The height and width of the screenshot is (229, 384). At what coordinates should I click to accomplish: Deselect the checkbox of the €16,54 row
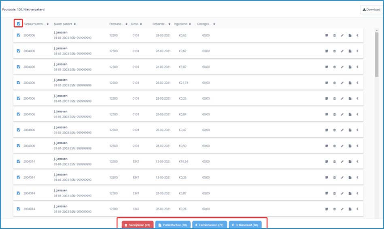click(x=19, y=161)
